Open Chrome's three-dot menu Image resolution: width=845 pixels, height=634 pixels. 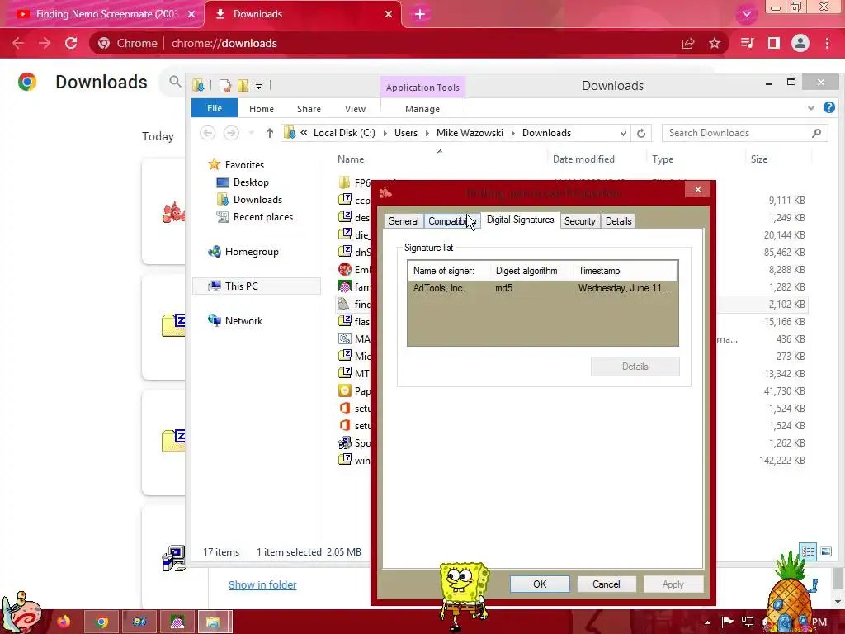827,43
